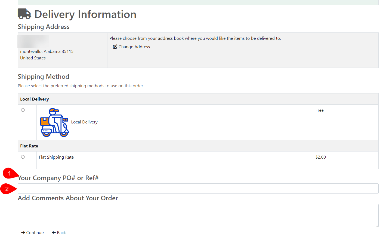
Task: Click the $2.00 flat rate price
Action: click(321, 157)
